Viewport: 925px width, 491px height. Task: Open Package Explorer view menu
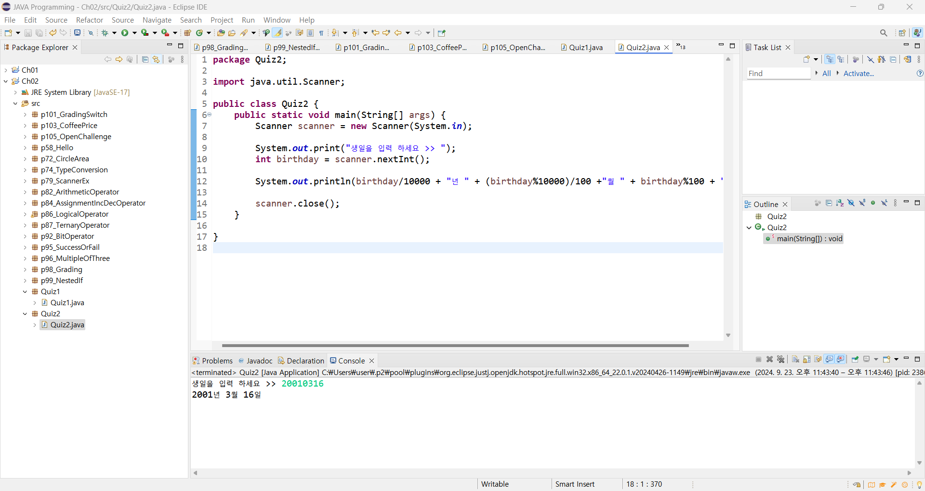182,59
